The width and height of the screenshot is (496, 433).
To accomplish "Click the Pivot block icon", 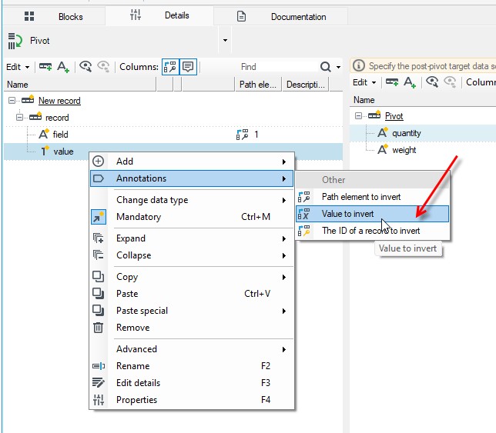I will tap(15, 41).
